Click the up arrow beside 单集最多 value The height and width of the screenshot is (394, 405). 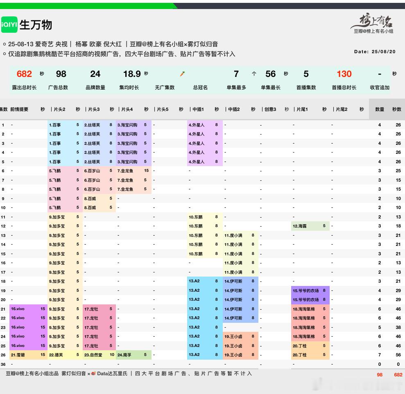click(254, 74)
